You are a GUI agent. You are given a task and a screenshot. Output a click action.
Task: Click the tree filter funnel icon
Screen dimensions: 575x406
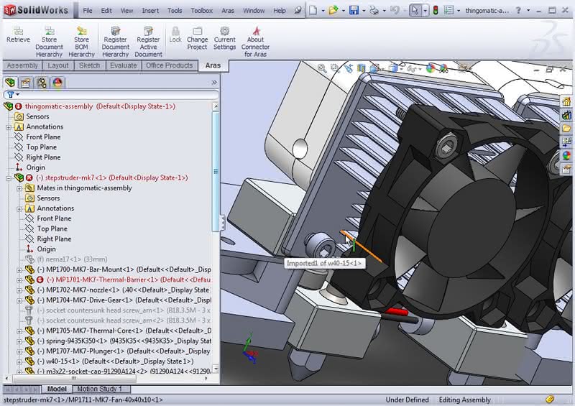[11, 95]
